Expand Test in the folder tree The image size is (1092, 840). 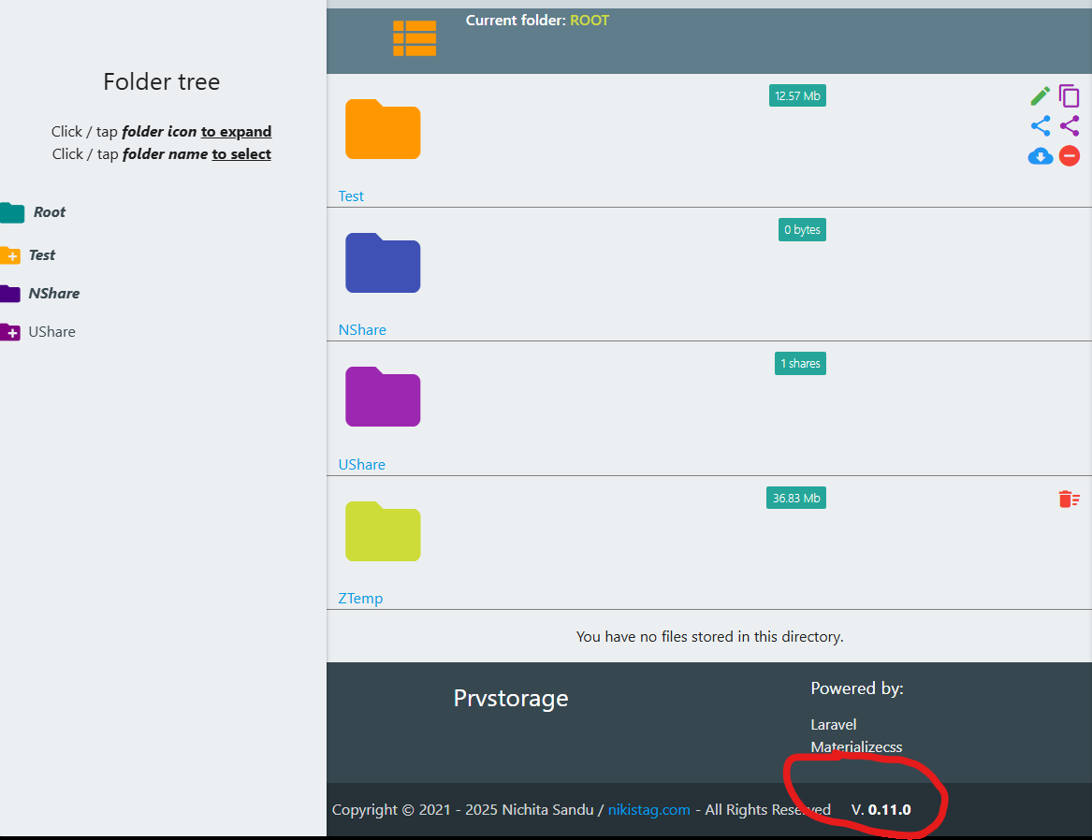[10, 255]
